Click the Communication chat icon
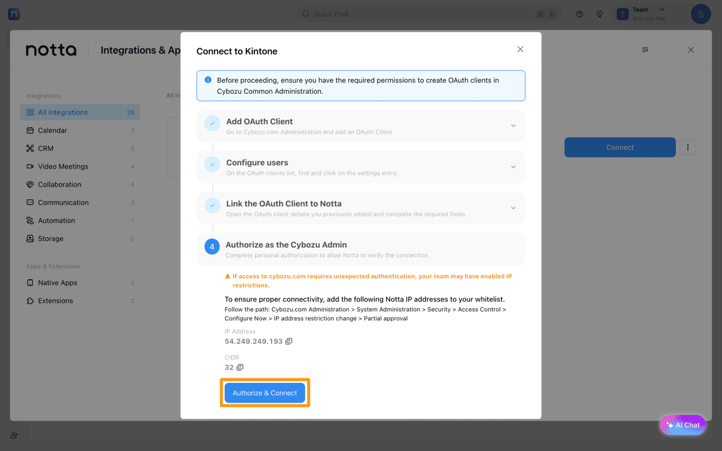The image size is (722, 451). click(x=30, y=202)
